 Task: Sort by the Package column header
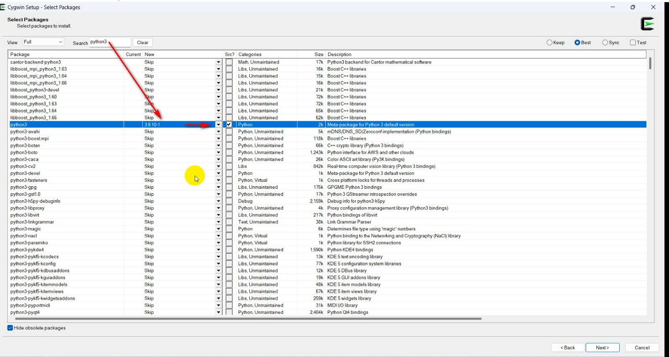click(x=66, y=54)
